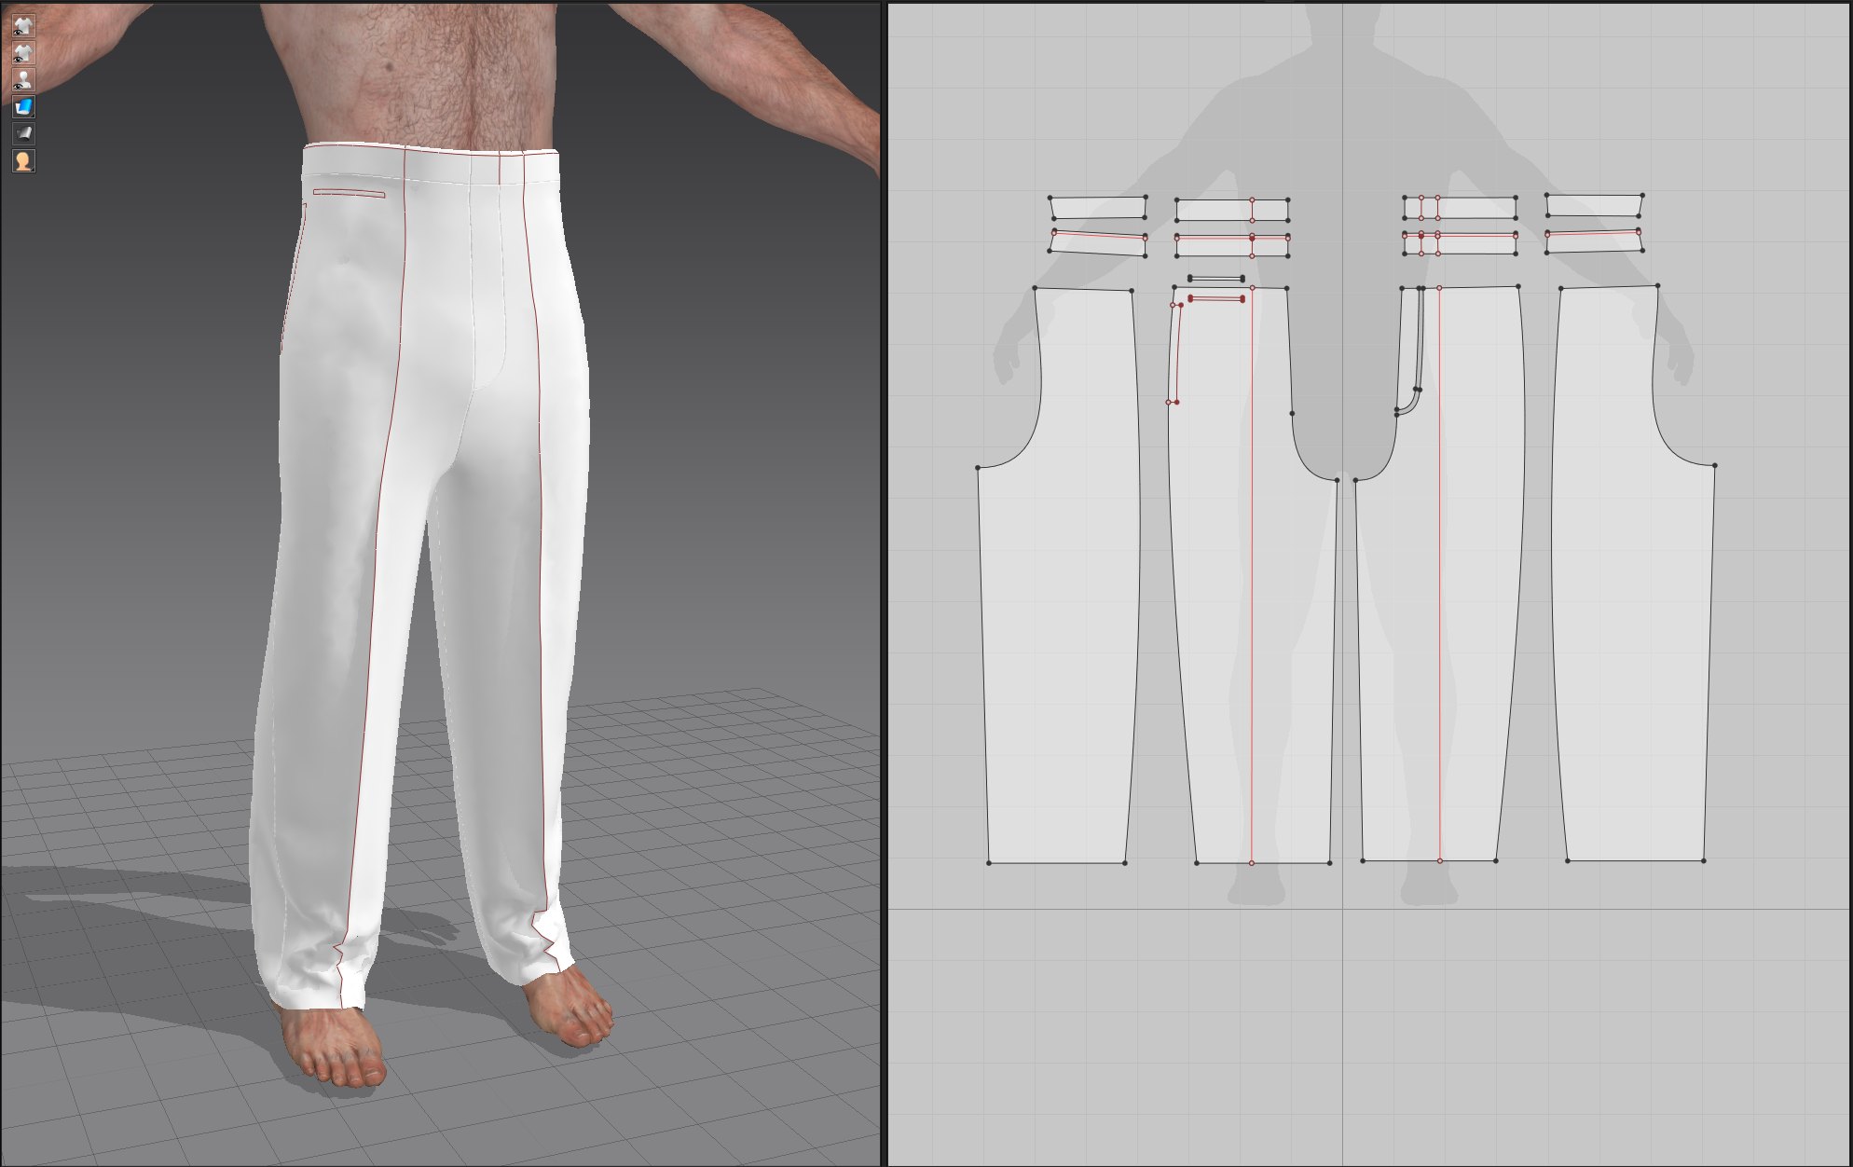Toggle second garment display eye icon
The height and width of the screenshot is (1167, 1853).
click(23, 52)
